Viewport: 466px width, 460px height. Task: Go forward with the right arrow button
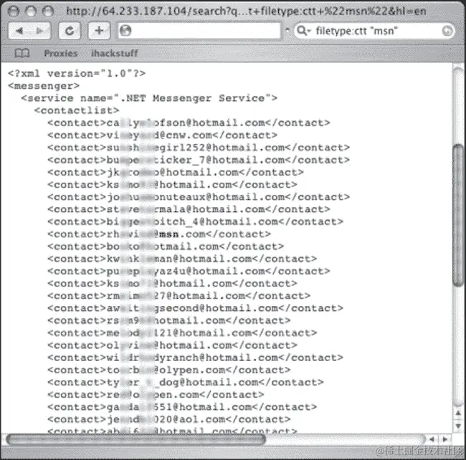[x=40, y=31]
